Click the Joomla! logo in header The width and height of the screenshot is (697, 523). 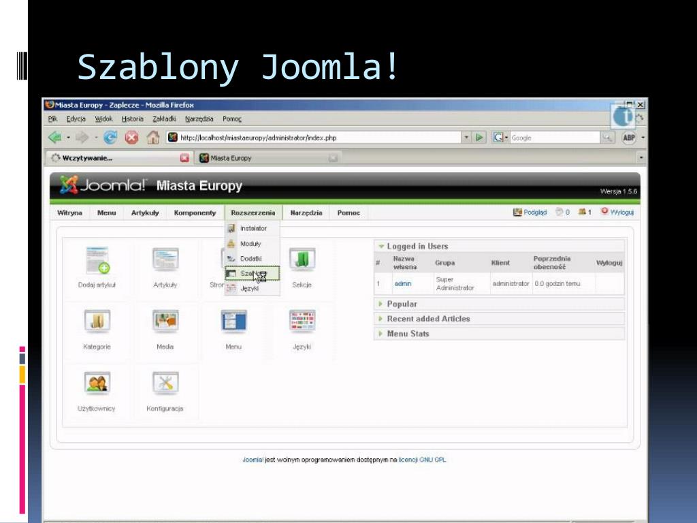(103, 185)
